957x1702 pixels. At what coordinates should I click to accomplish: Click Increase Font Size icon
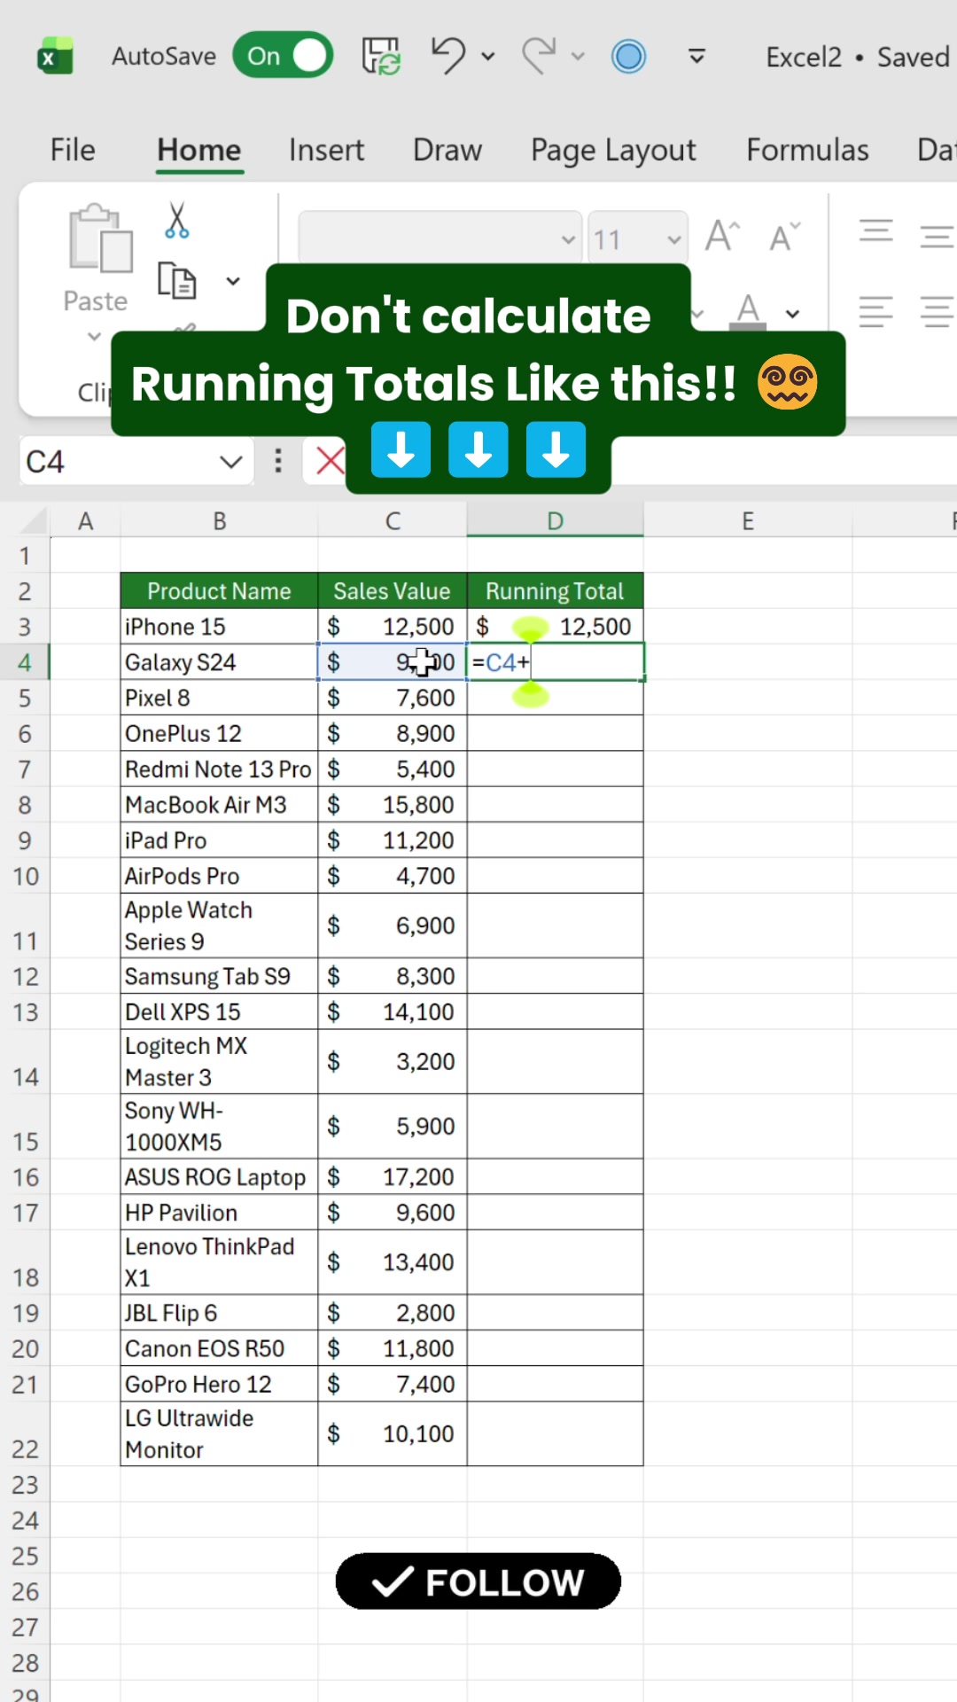coord(723,236)
